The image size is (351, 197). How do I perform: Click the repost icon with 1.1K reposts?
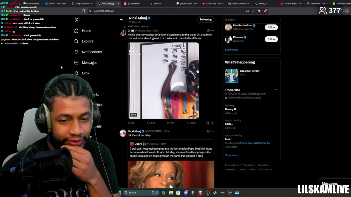click(x=149, y=123)
